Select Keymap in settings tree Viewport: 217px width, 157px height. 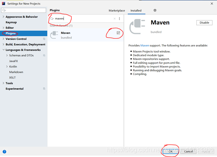(11, 22)
